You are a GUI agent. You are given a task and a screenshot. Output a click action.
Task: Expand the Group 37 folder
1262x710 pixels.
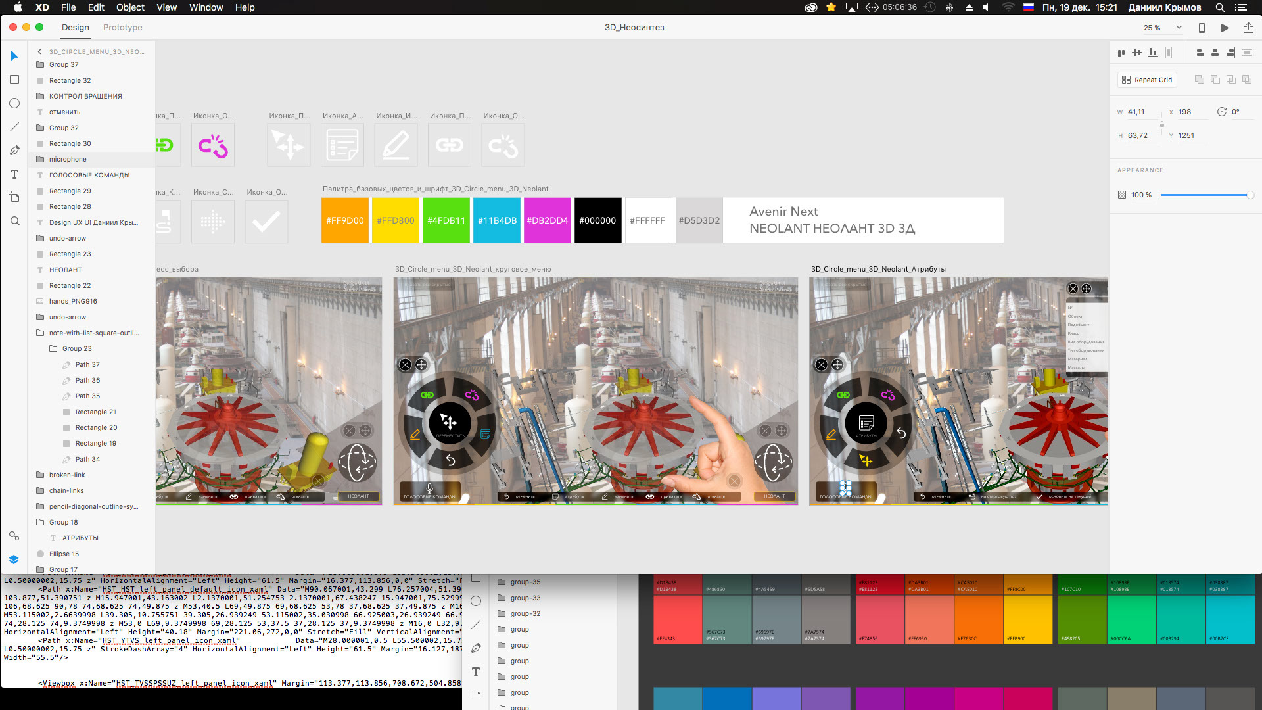[x=40, y=64]
